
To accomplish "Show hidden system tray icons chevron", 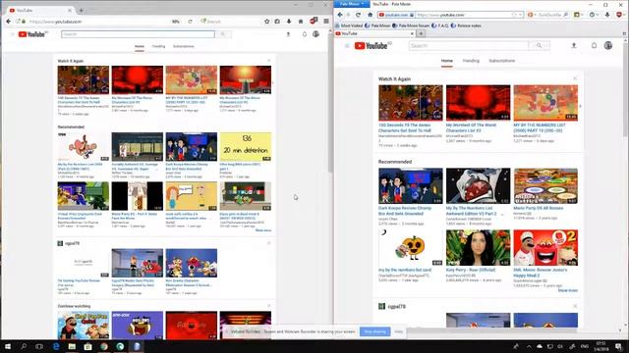I will pyautogui.click(x=529, y=346).
